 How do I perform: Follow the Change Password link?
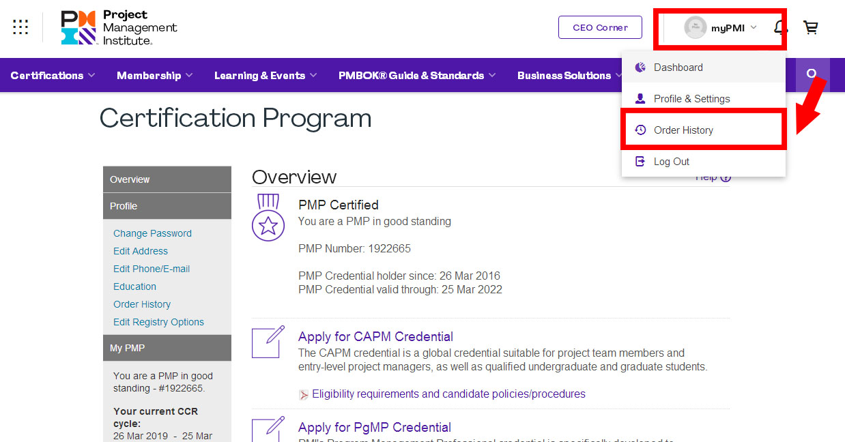pos(152,233)
